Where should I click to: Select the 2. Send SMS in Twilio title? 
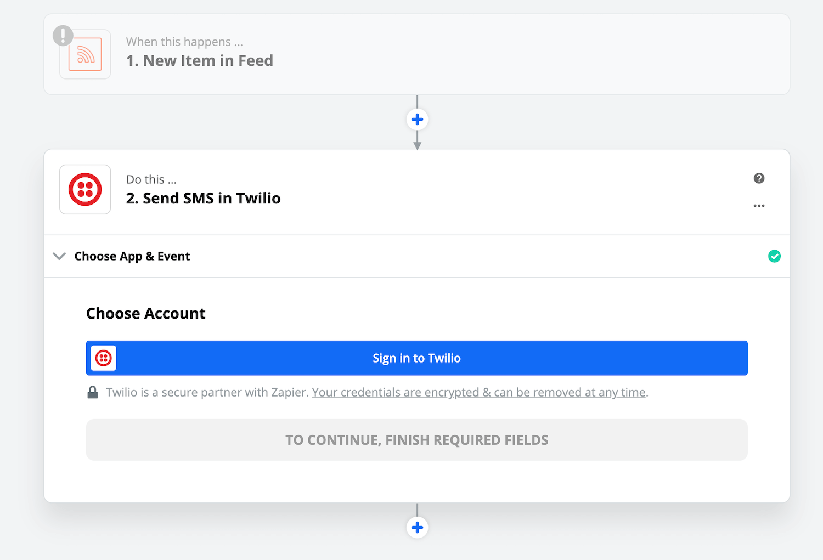pyautogui.click(x=203, y=198)
